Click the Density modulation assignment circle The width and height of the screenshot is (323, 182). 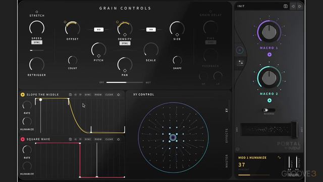coord(117,22)
